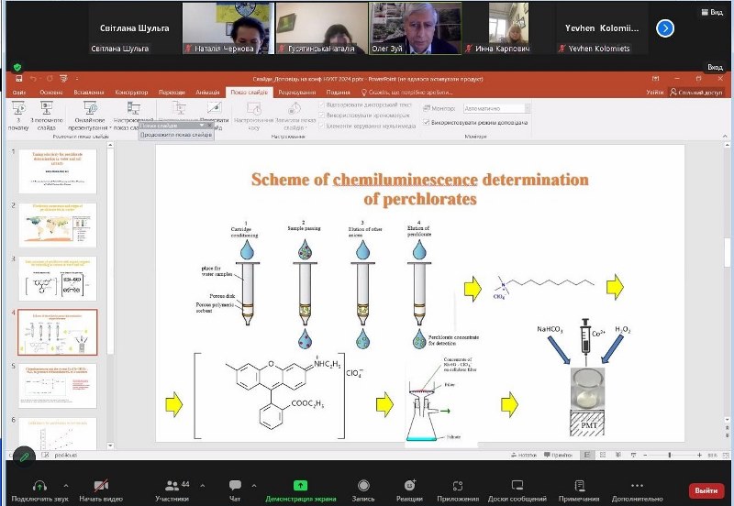734x506 pixels.
Task: Click the green 'Демонстрация экрана' share icon
Action: (301, 486)
